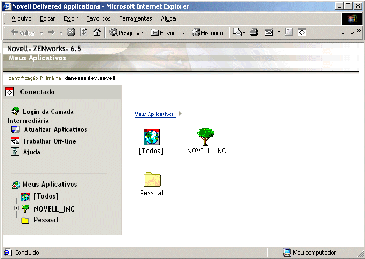Maximize the Internet Explorer window
Screen dimensions: 365x259
(x=348, y=6)
